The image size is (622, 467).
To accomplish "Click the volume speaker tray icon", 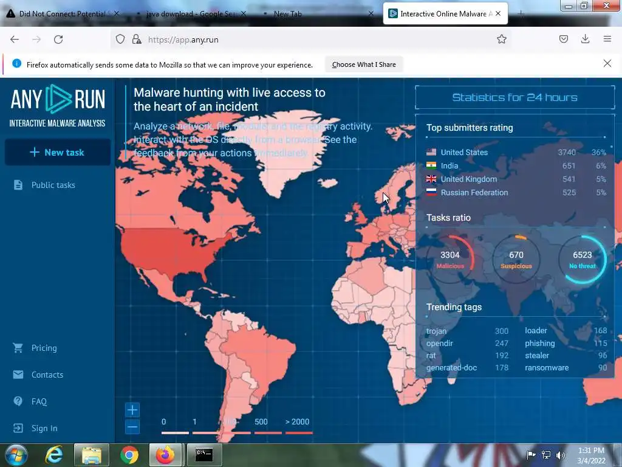I will pyautogui.click(x=561, y=455).
